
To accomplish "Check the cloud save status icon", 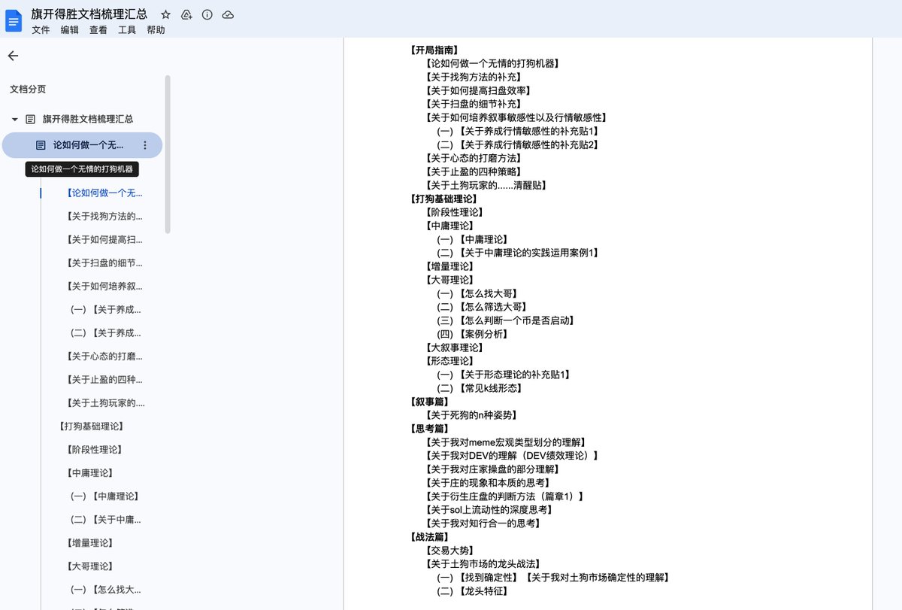I will click(x=228, y=14).
